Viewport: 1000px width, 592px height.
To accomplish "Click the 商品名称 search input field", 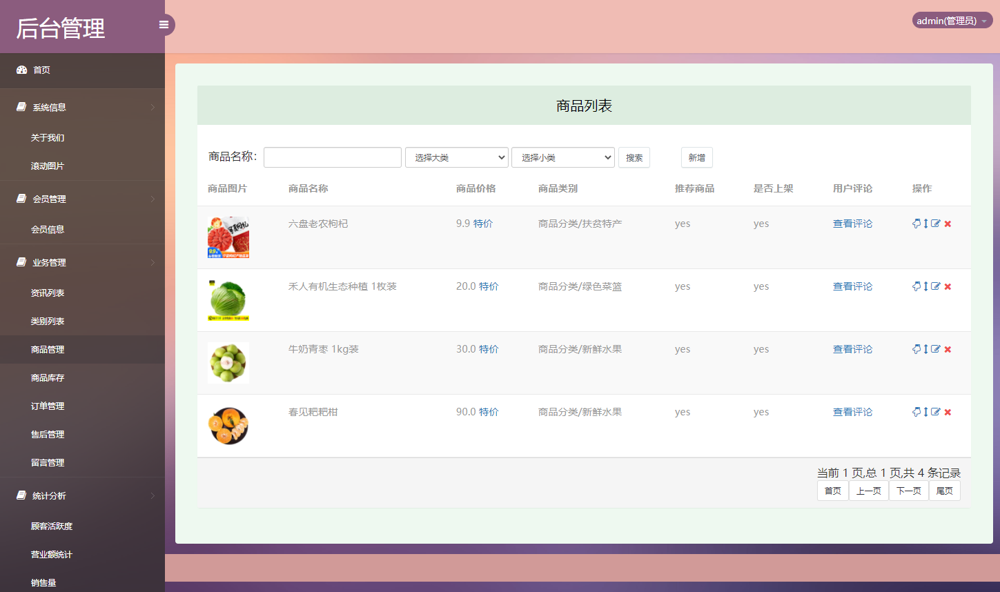I will (x=332, y=157).
